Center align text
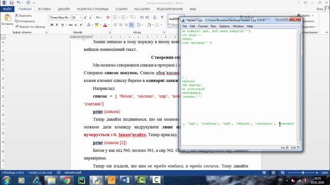This screenshot has width=330, height=185. pyautogui.click(x=121, y=25)
